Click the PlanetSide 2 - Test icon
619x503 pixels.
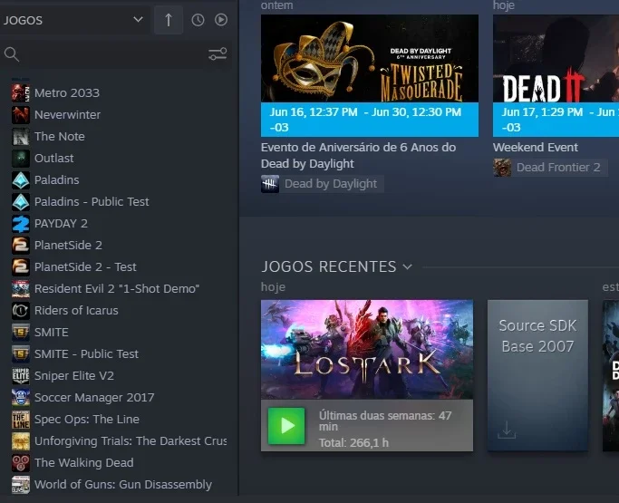[x=21, y=266]
